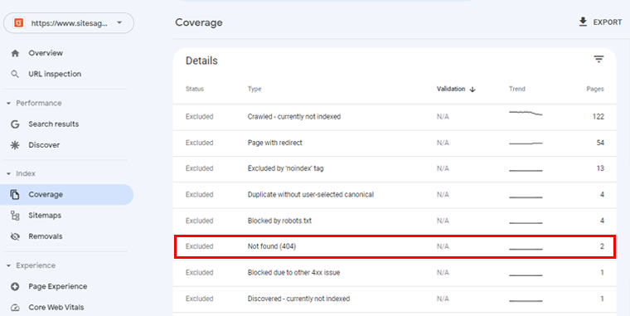The image size is (630, 316).
Task: Click the 13 pages count
Action: point(600,168)
